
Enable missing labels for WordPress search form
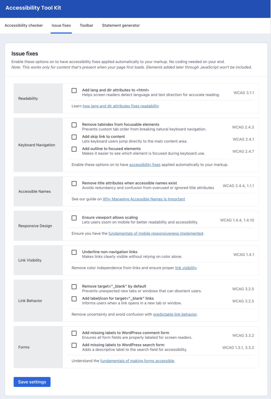point(74,345)
